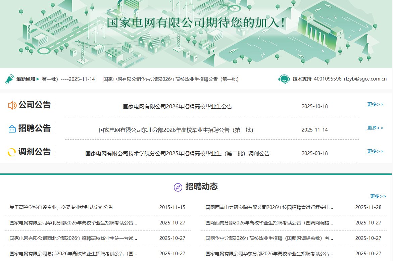Click the orange speaker icon beside 公司公告
Viewport: 393px width, 261px height.
[x=12, y=105]
